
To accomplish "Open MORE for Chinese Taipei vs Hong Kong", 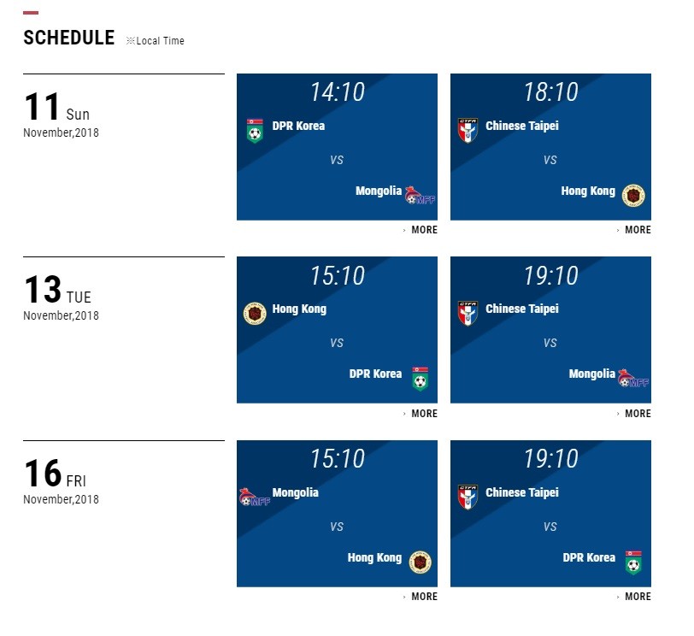I will click(634, 230).
